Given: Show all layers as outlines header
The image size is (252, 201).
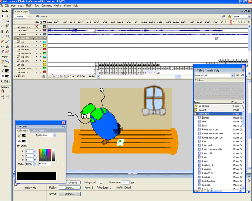Looking at the screenshot, I should [x=45, y=22].
